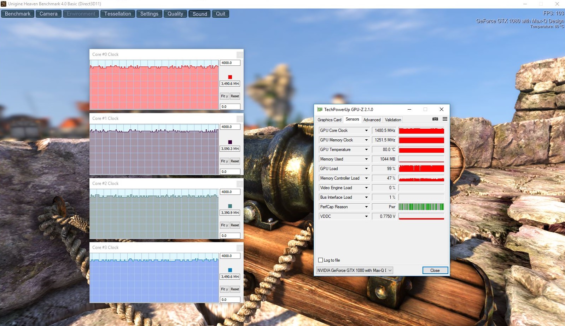Click the Quit button in Heaven
This screenshot has width=565, height=326.
221,14
